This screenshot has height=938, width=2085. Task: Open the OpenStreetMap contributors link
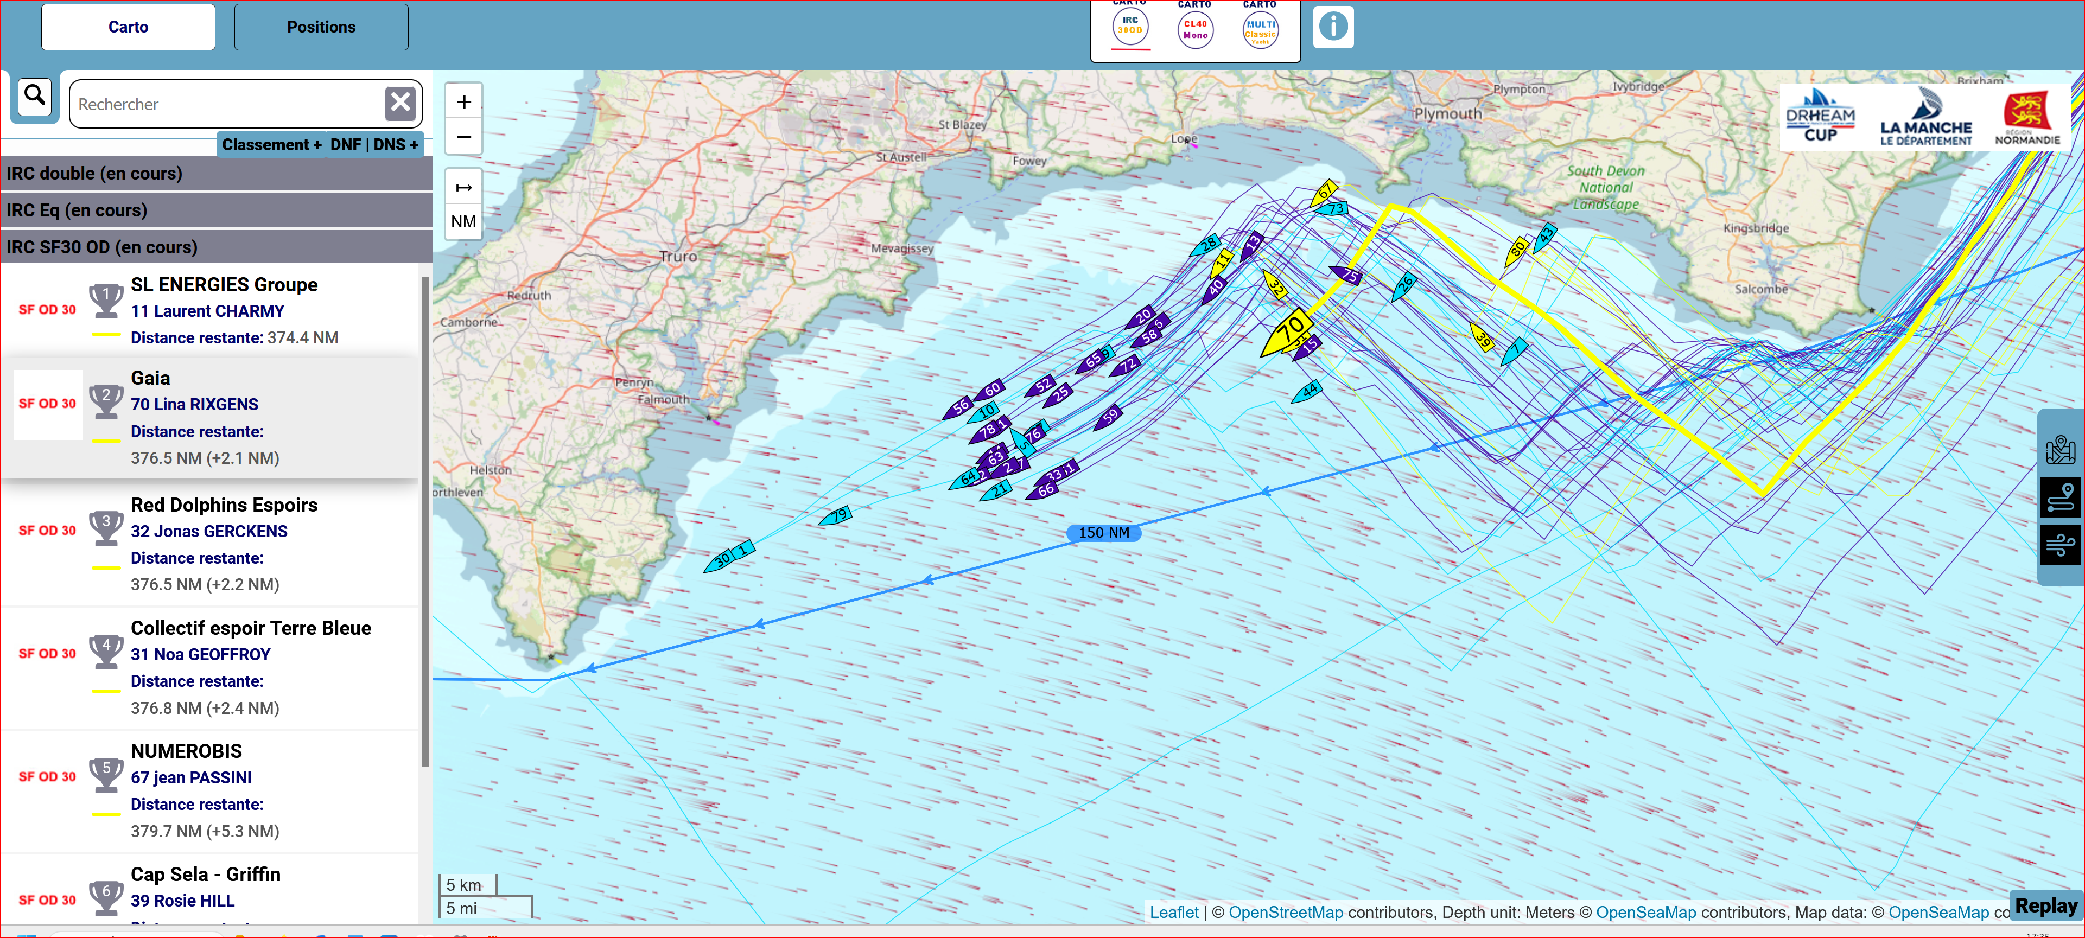[1285, 912]
